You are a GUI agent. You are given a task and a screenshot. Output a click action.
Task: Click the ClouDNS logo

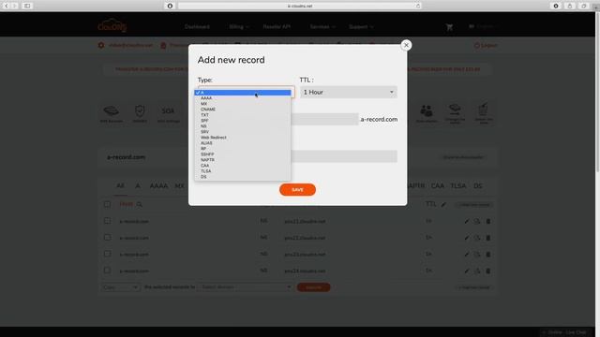click(112, 25)
